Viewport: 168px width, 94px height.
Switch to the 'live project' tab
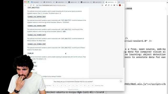[36, 2]
